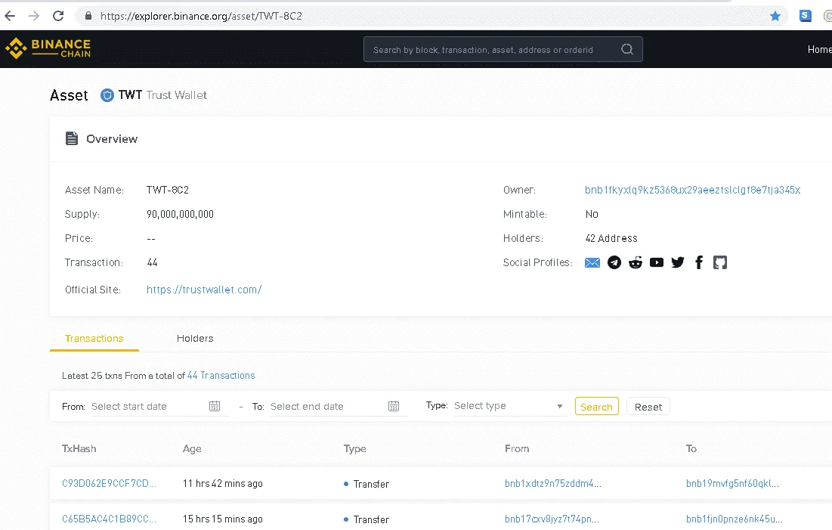Open the blue S browser extension
The width and height of the screenshot is (832, 530).
[806, 16]
